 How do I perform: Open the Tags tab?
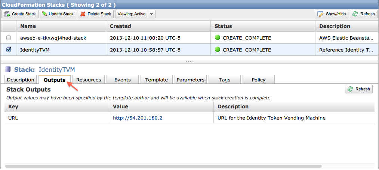224,80
